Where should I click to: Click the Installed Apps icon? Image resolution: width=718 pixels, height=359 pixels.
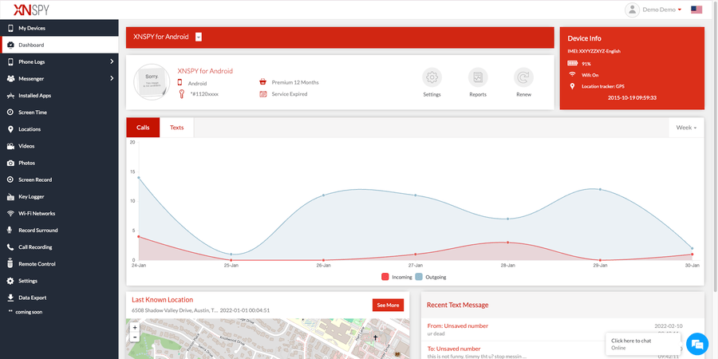[10, 96]
